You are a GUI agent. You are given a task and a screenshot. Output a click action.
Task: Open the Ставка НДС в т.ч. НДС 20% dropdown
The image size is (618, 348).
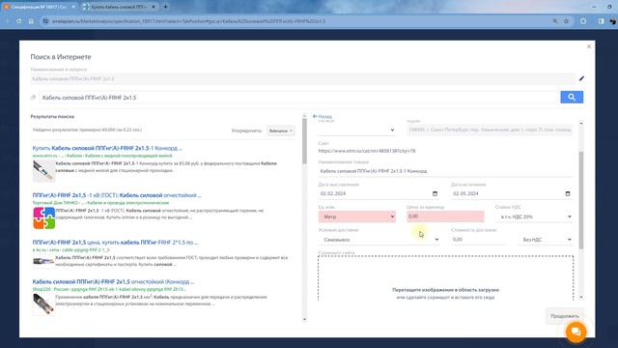534,217
